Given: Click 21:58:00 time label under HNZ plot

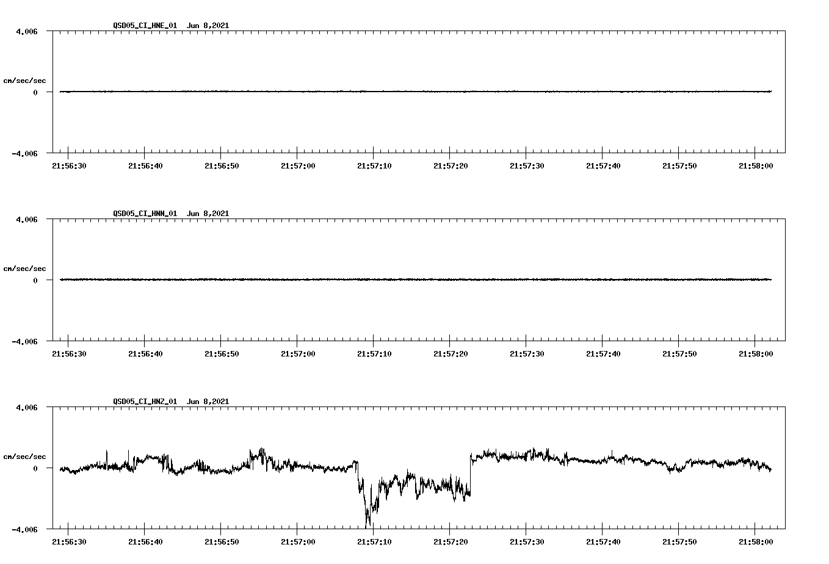Looking at the screenshot, I should (x=755, y=541).
